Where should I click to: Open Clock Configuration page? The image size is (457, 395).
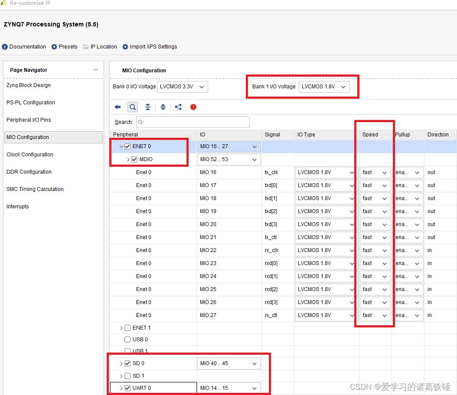coord(30,155)
